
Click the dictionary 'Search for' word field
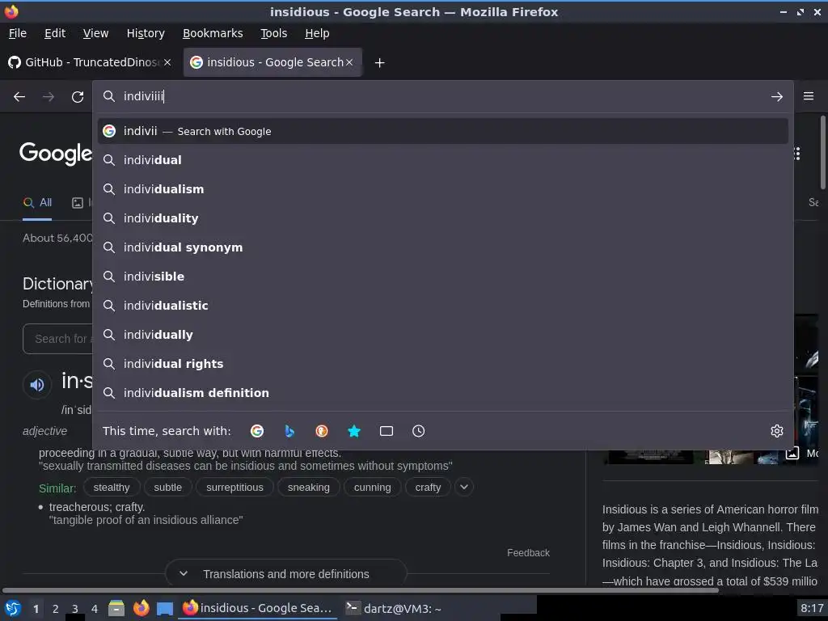click(x=58, y=339)
